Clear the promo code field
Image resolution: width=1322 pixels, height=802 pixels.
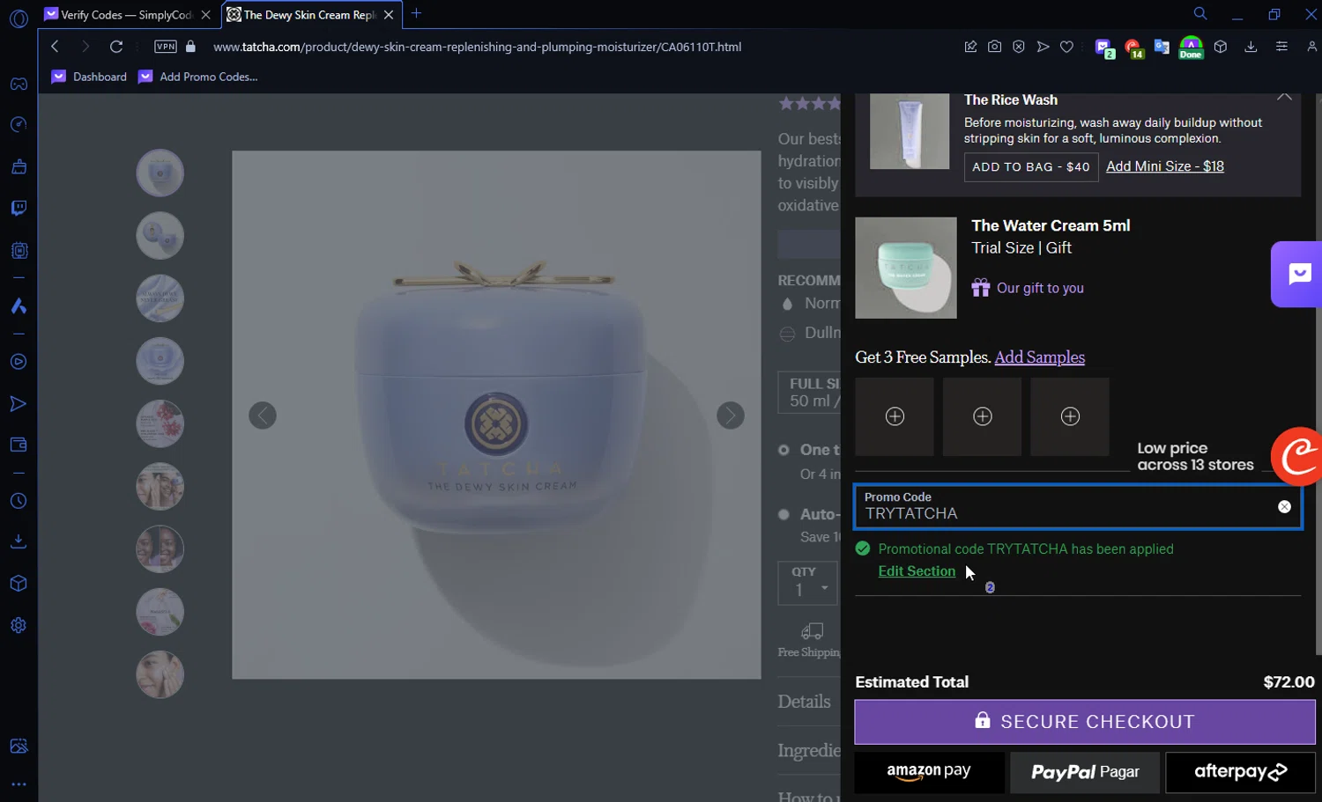(1284, 506)
